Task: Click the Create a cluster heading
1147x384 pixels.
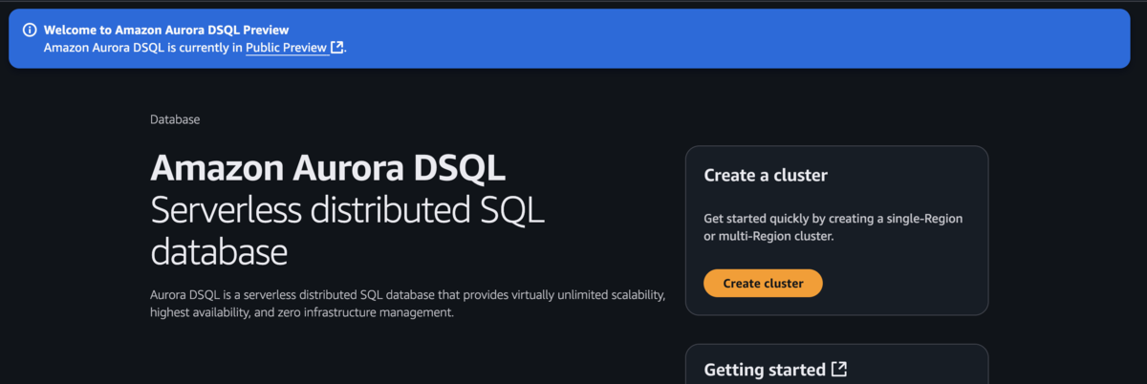Action: [x=766, y=176]
